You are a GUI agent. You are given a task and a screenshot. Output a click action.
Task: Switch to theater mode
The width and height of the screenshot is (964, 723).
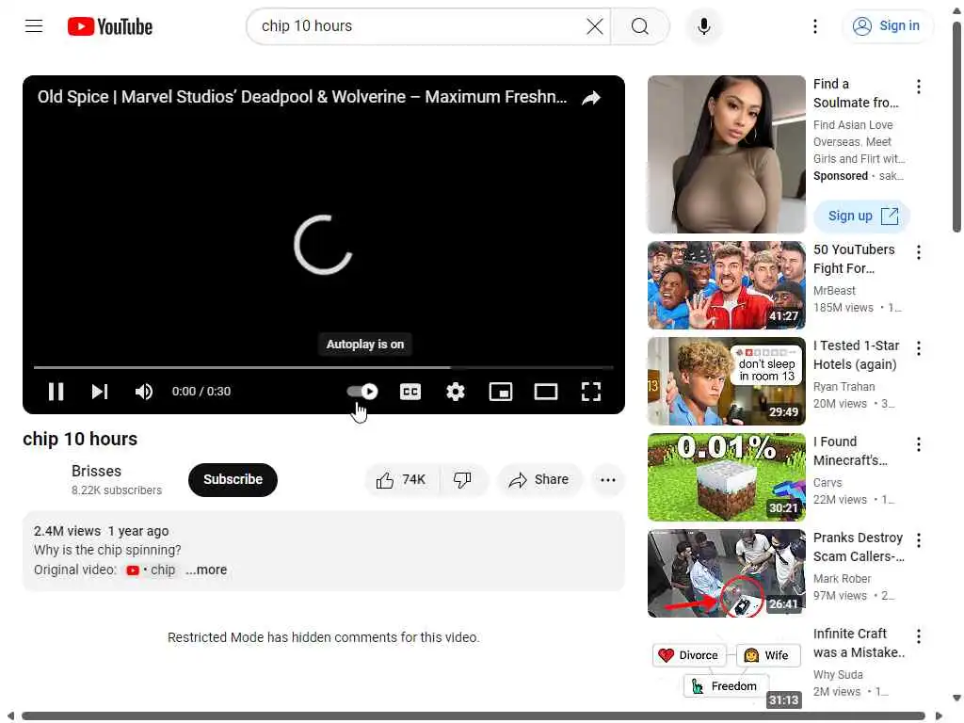pos(545,392)
